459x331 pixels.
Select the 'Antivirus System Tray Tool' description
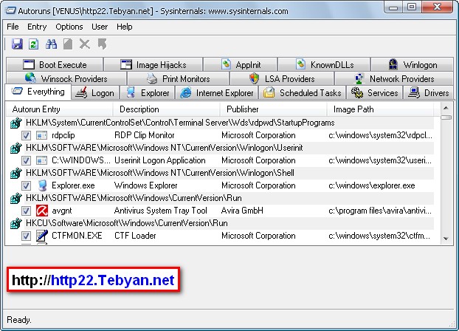160,211
